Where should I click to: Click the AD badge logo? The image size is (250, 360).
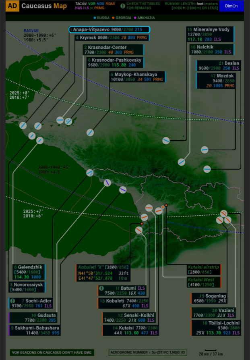12,6
